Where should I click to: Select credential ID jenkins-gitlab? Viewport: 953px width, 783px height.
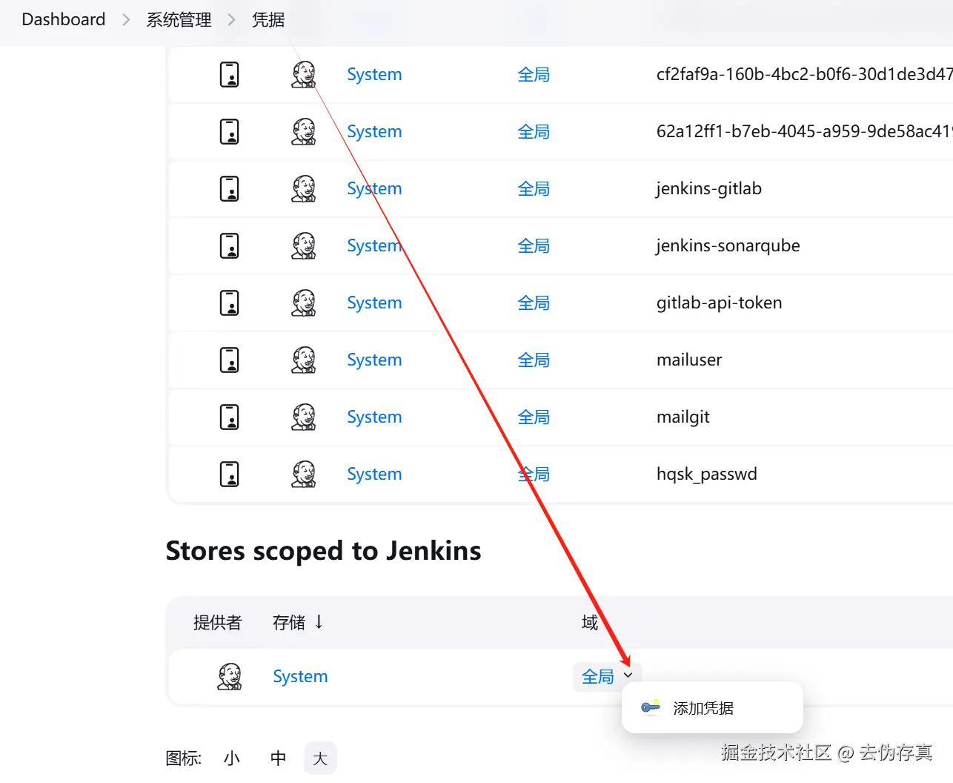[x=709, y=189]
